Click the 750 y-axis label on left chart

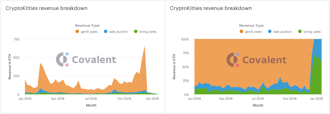coord(17,39)
